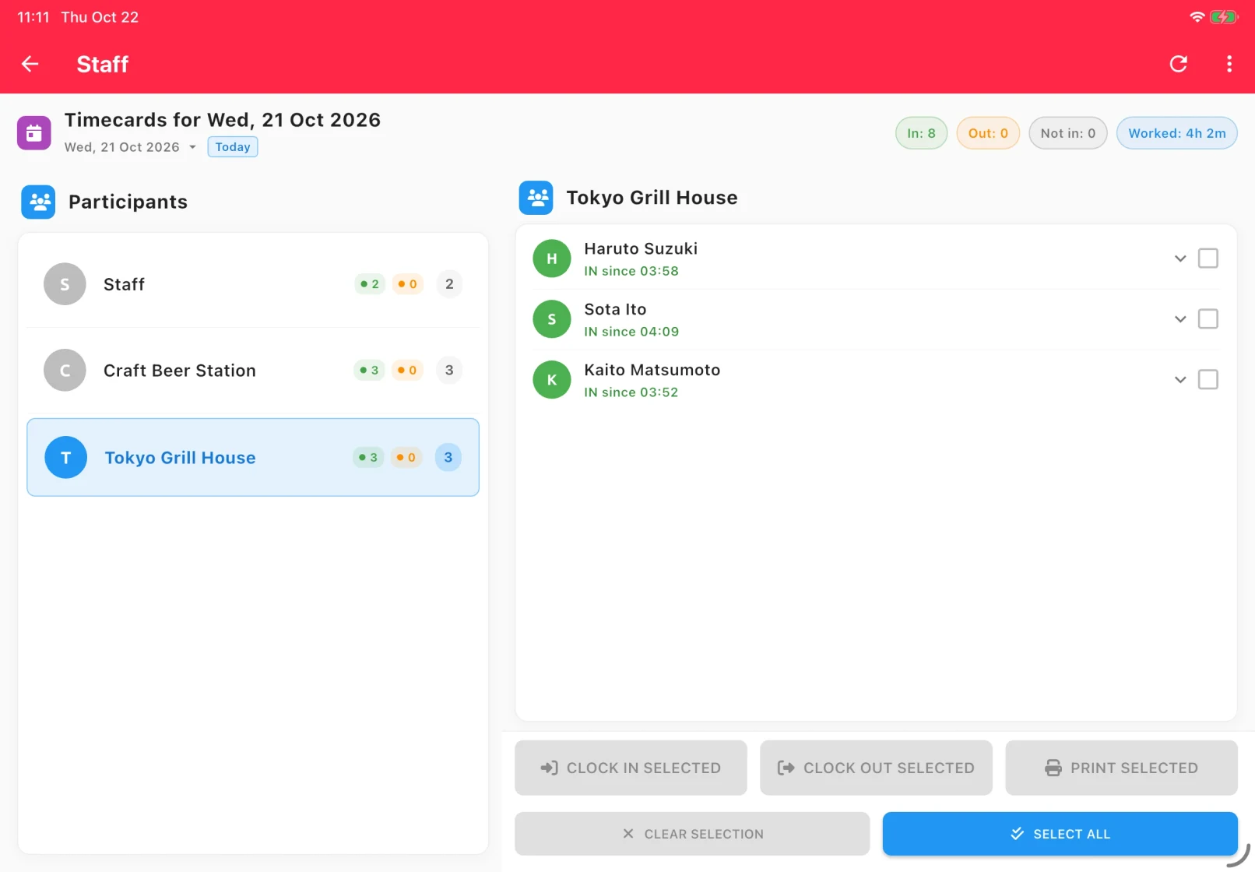Click Clock Out Selected button
This screenshot has height=872, width=1255.
click(x=876, y=768)
